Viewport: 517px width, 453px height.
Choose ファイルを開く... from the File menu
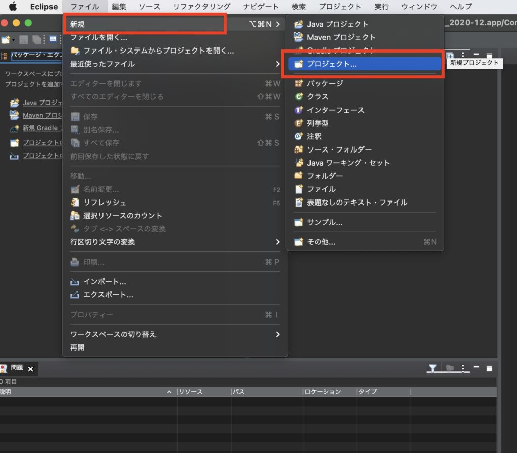pyautogui.click(x=175, y=37)
